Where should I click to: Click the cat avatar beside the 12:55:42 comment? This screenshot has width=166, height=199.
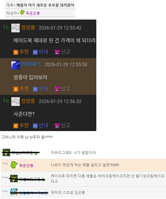pos(16,28)
